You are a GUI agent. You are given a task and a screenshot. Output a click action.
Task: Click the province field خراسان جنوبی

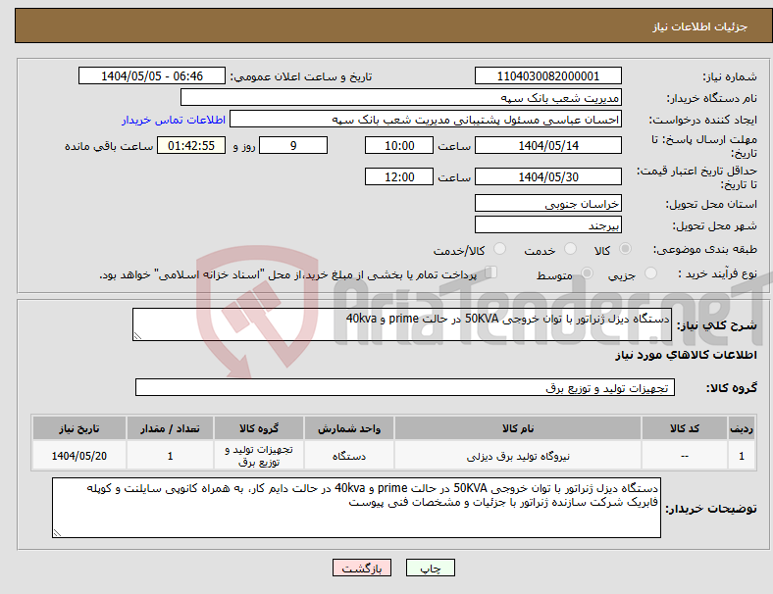tap(548, 204)
